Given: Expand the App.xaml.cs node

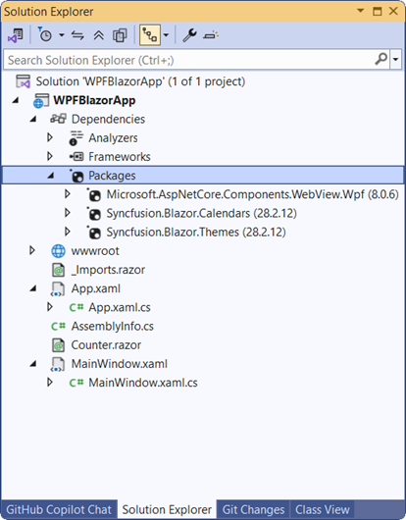Looking at the screenshot, I should click(50, 307).
